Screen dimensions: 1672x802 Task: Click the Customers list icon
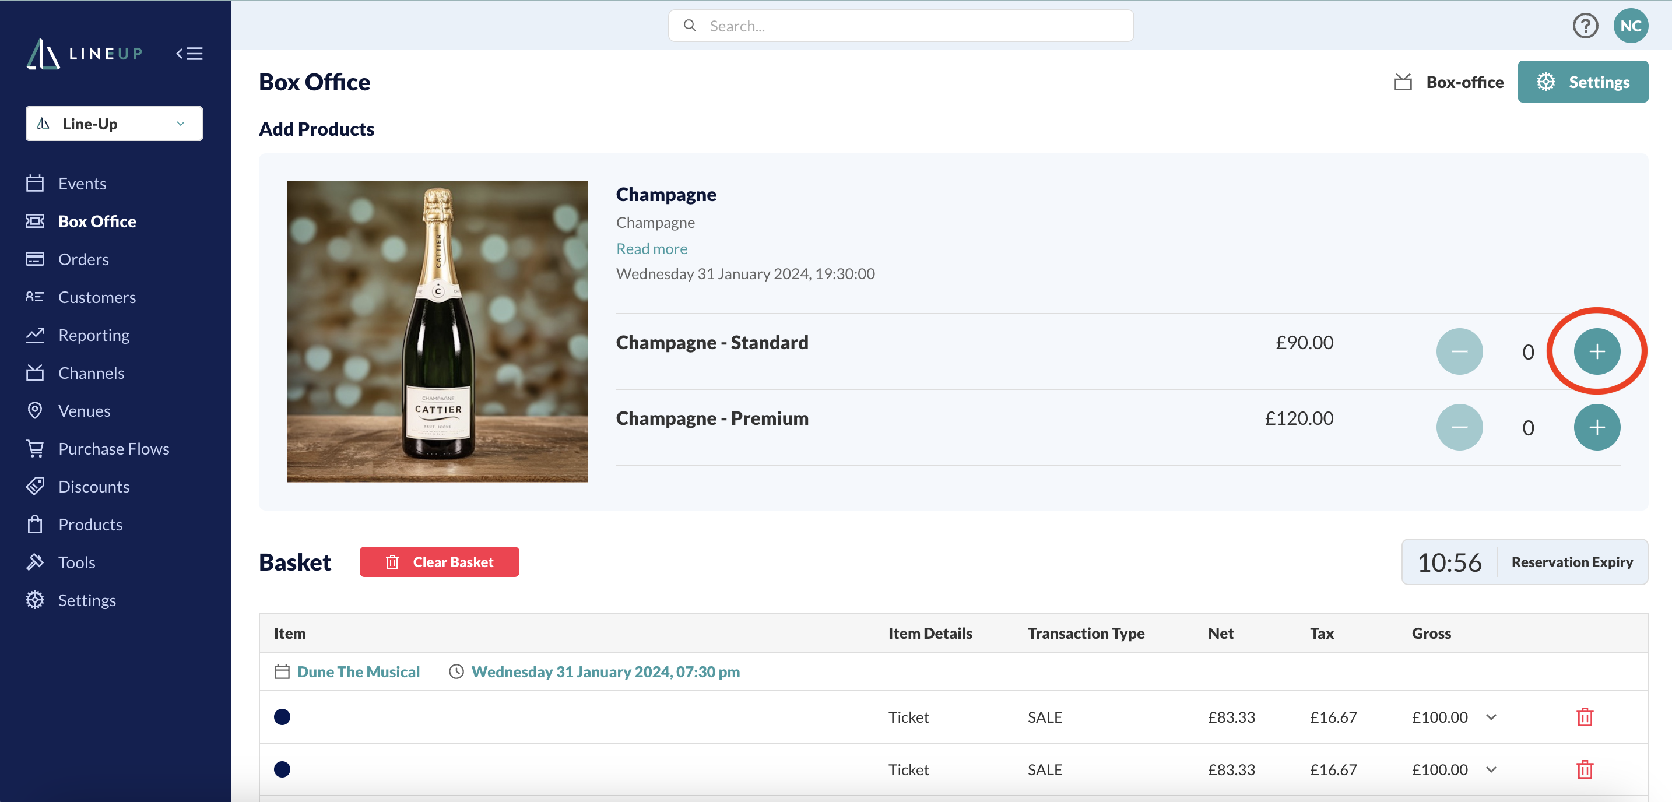[x=35, y=297]
